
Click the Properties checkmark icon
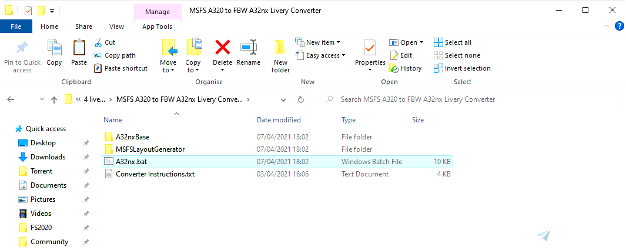pyautogui.click(x=370, y=48)
